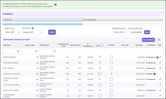Sort by Site Name column header
This screenshot has width=166, height=99.
[7, 45]
